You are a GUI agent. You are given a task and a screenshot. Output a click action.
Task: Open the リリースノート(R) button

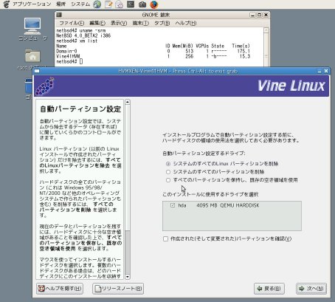point(118,289)
